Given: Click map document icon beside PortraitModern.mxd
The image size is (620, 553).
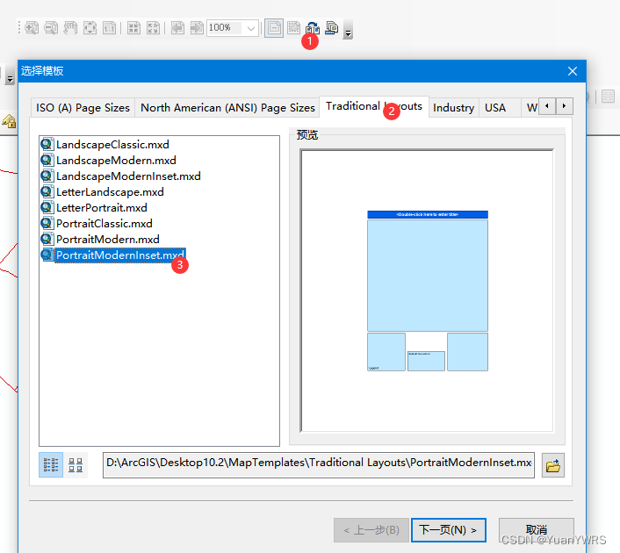Looking at the screenshot, I should pyautogui.click(x=47, y=239).
